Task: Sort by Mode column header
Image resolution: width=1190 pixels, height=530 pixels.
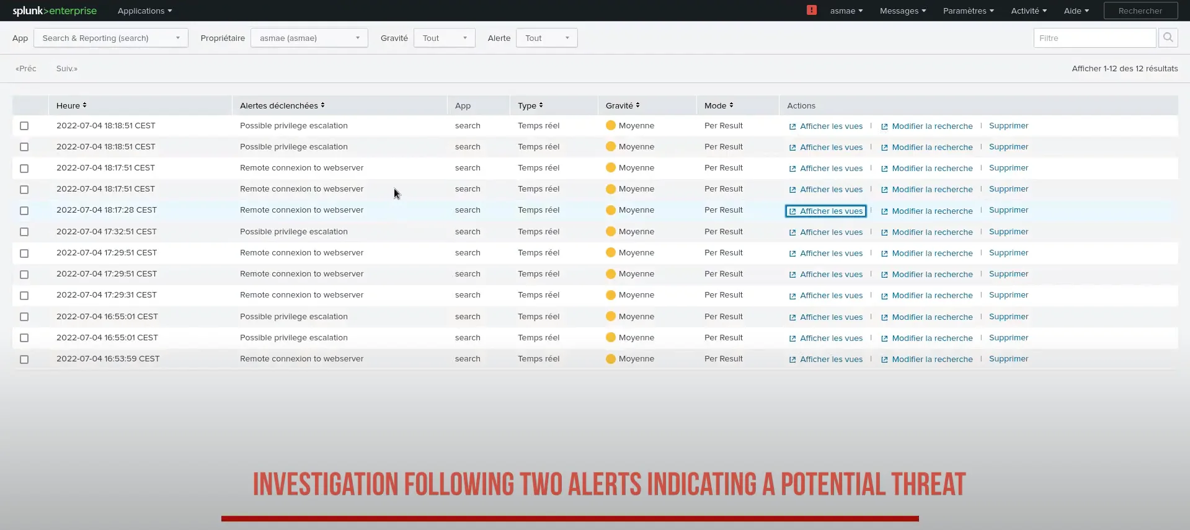Action: pyautogui.click(x=719, y=105)
